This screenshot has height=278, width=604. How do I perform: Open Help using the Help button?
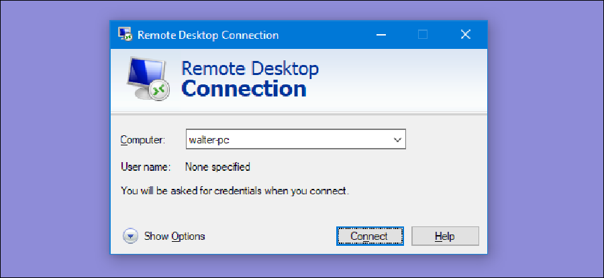(444, 236)
